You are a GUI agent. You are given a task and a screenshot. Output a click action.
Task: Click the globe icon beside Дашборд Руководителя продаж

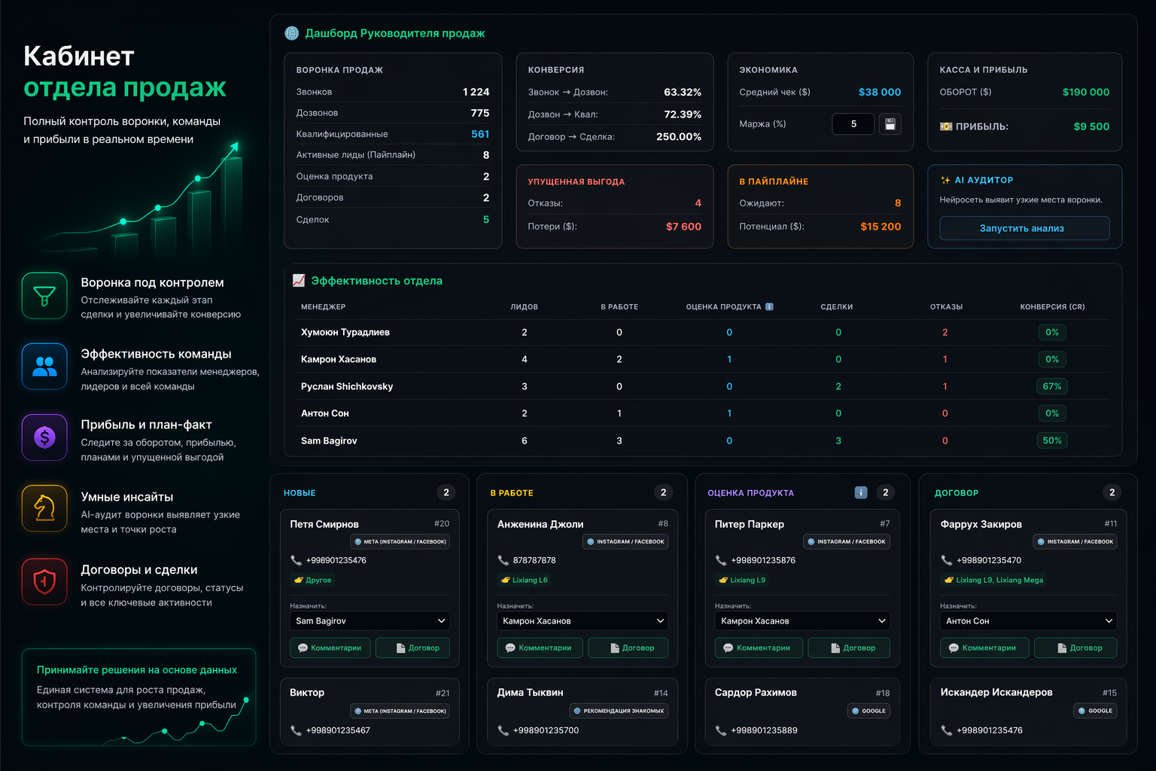coord(292,33)
